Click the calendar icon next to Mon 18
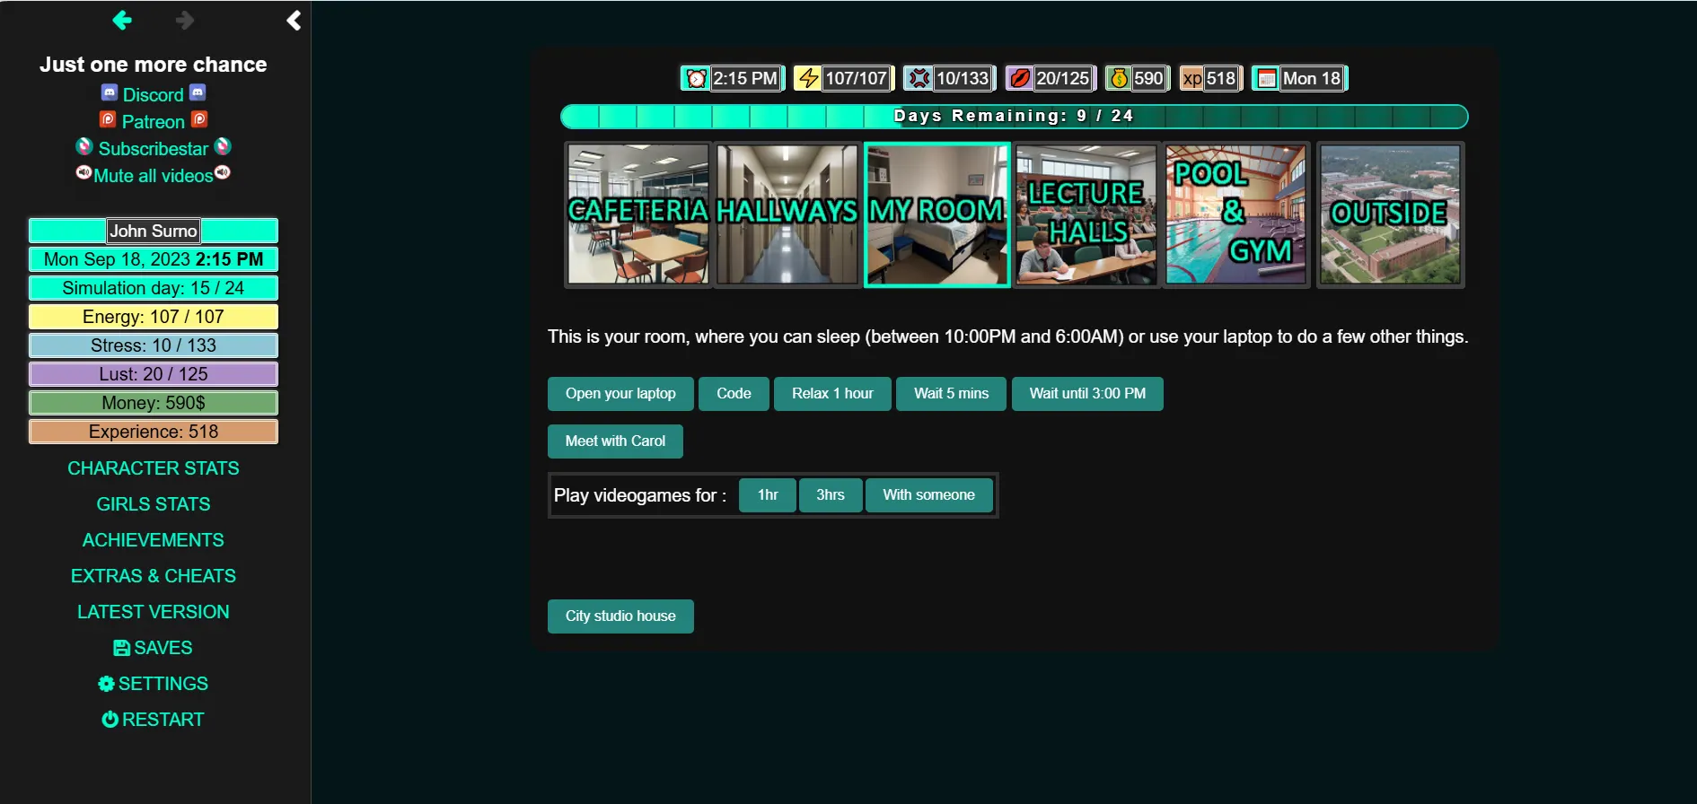 point(1267,79)
